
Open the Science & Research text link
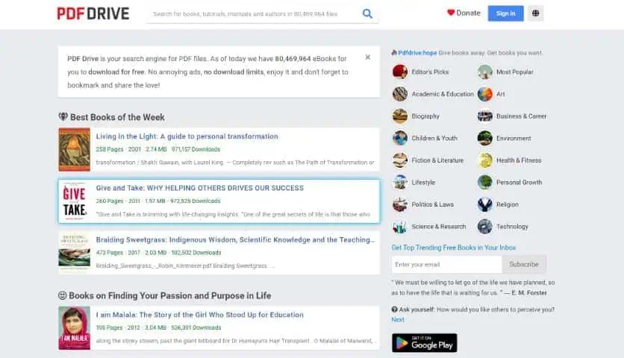[439, 227]
